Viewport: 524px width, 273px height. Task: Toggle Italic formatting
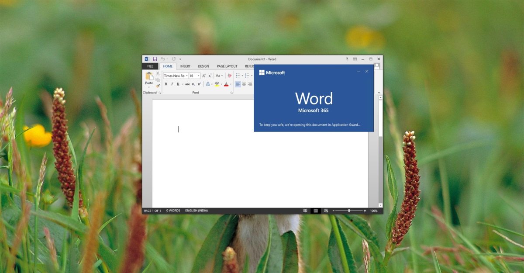pyautogui.click(x=172, y=84)
